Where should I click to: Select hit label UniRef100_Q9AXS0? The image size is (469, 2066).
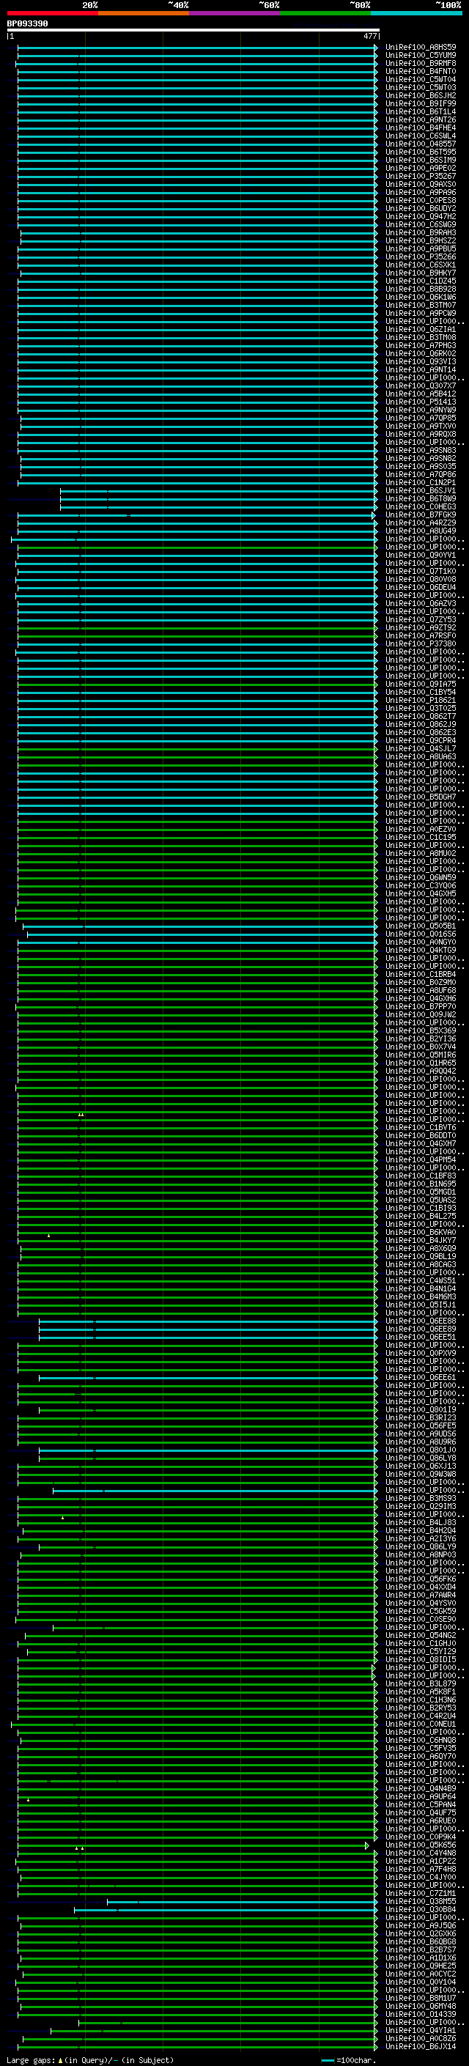coord(421,185)
